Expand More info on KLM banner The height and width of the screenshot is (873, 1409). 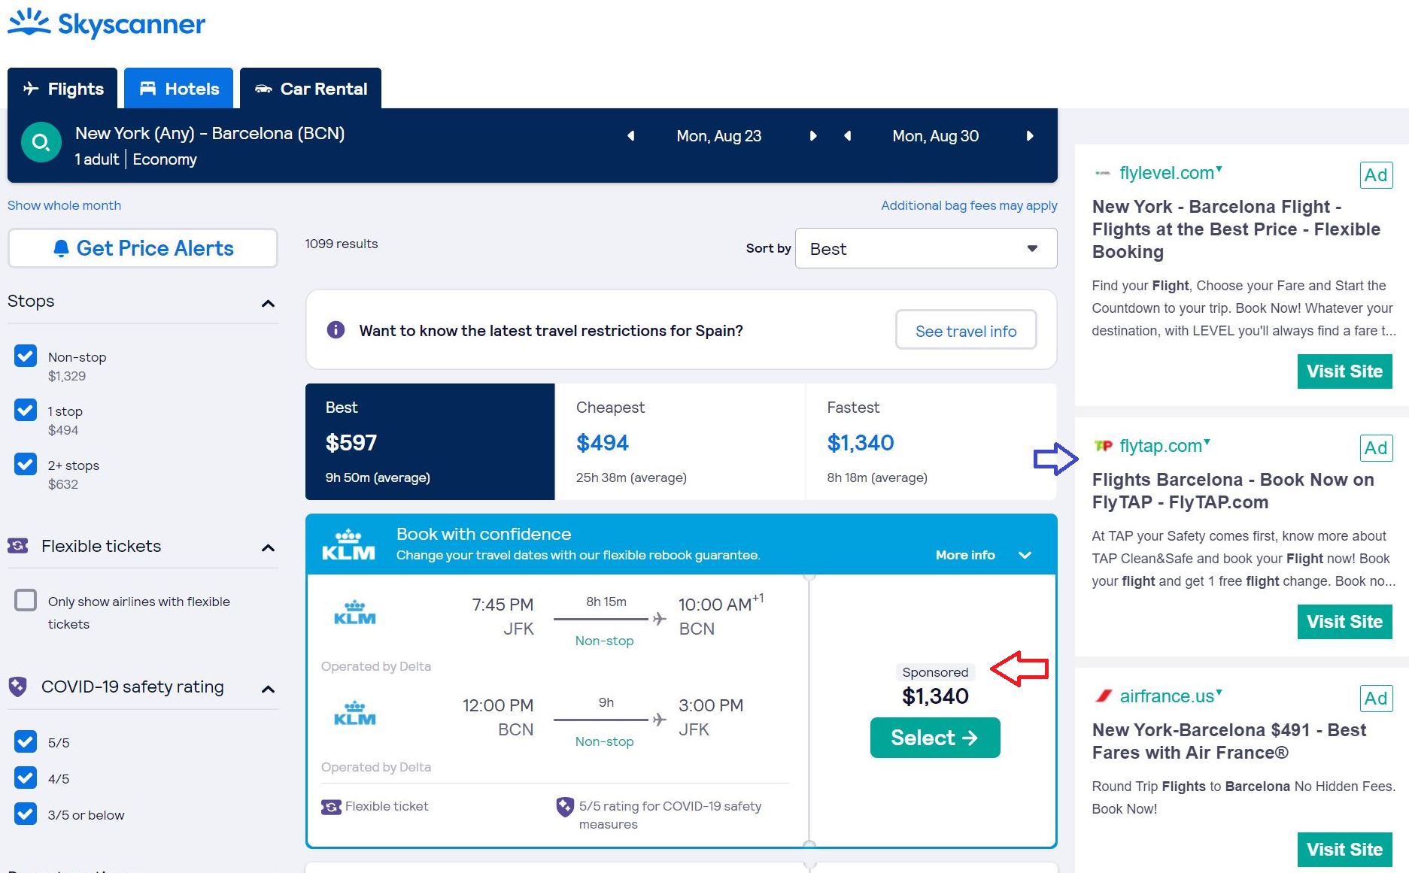pos(982,555)
